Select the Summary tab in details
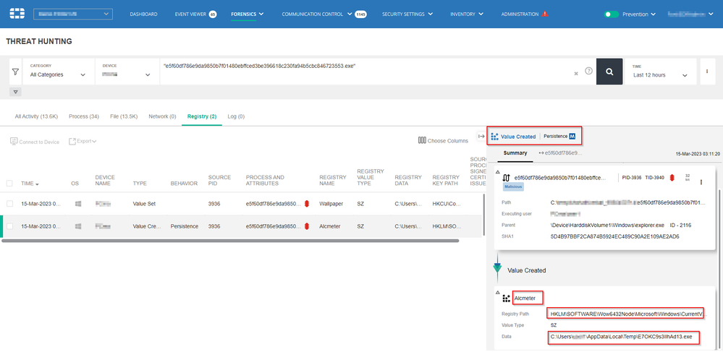723x352 pixels. pyautogui.click(x=515, y=153)
